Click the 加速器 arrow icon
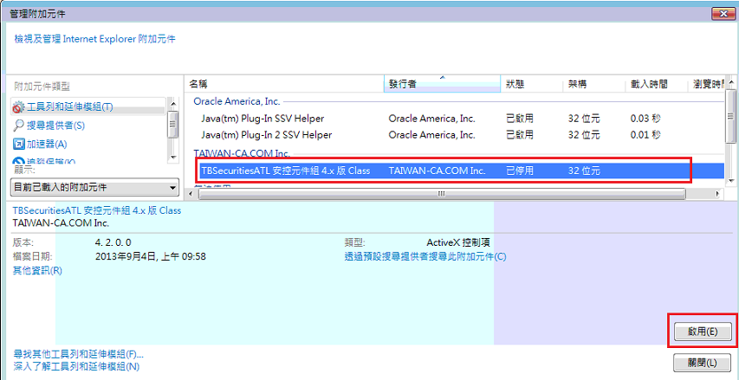Screen dimensions: 739x380 [19, 144]
